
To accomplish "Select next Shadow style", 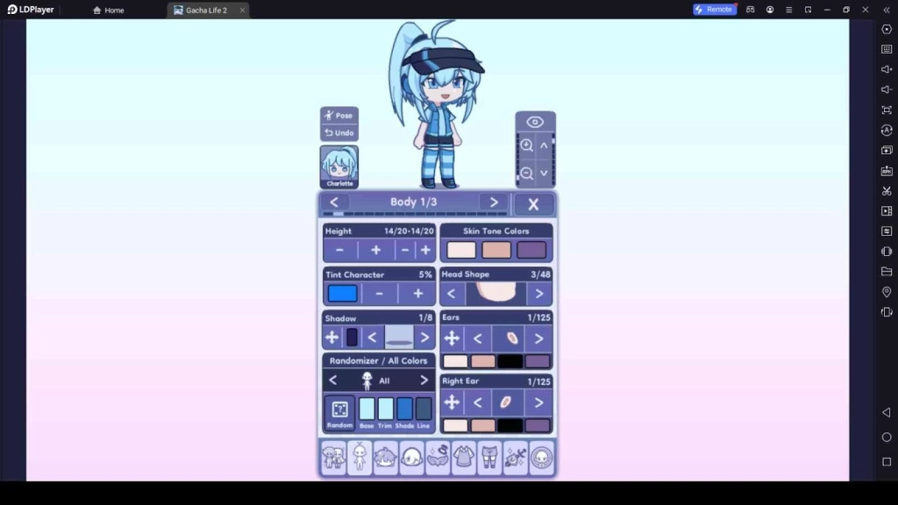I will click(x=424, y=338).
